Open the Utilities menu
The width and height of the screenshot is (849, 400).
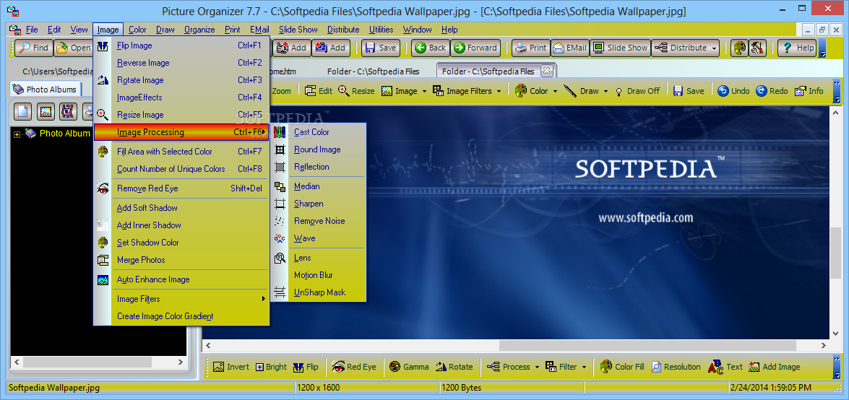[382, 30]
